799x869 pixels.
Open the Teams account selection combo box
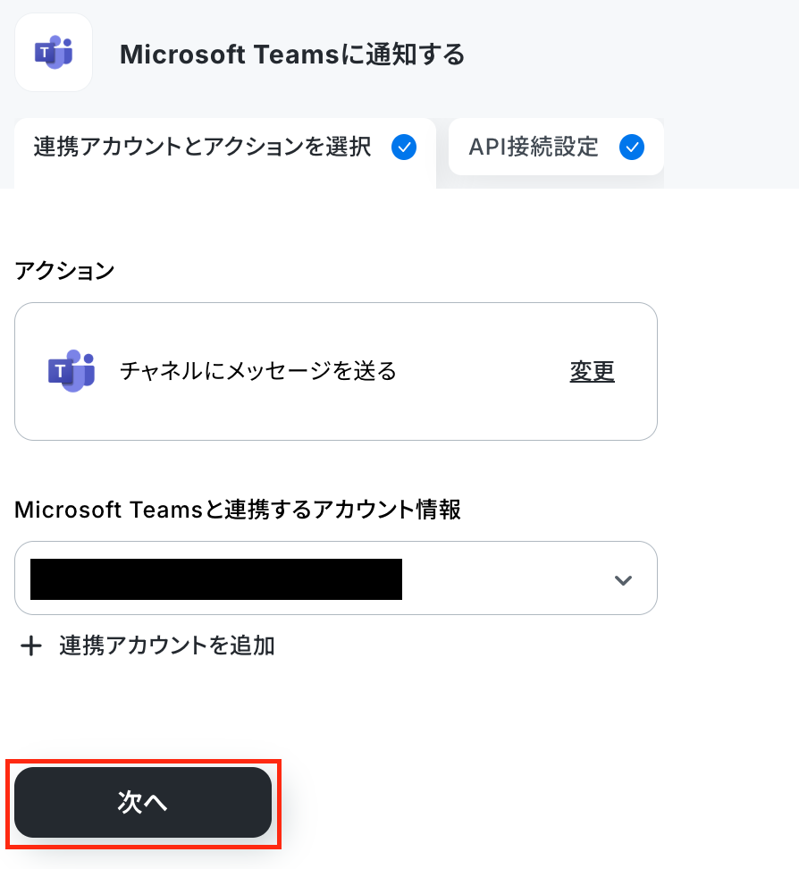click(x=336, y=578)
